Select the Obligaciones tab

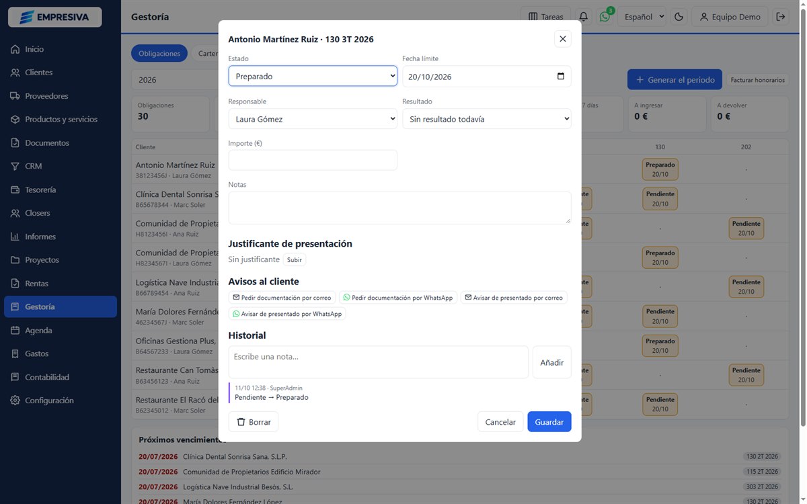(159, 54)
